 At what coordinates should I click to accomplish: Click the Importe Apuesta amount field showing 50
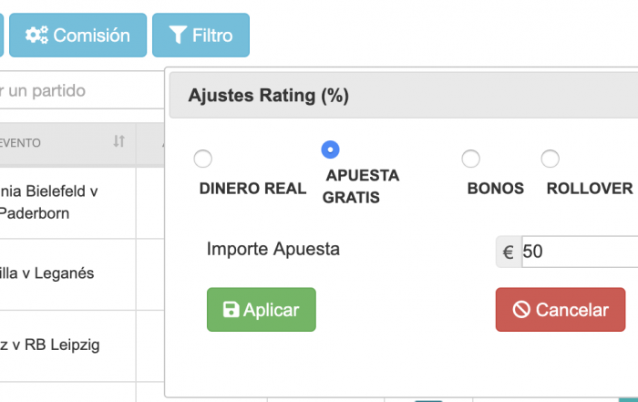(580, 252)
